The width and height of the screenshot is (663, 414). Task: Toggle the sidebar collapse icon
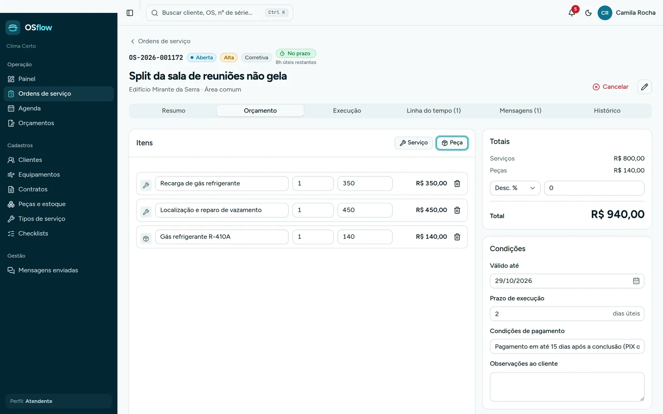pyautogui.click(x=130, y=13)
